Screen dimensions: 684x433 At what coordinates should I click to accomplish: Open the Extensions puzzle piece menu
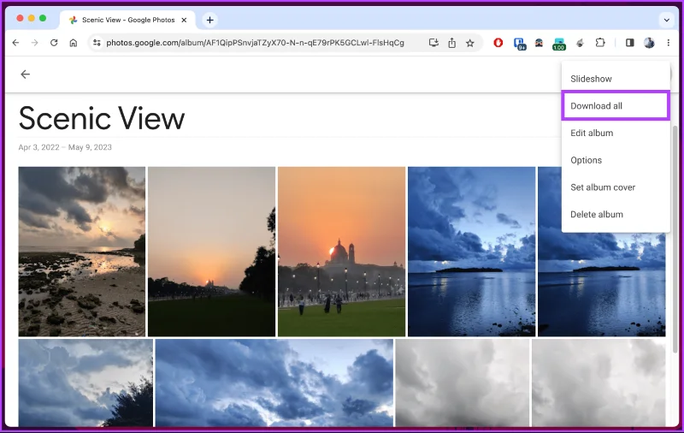[600, 43]
